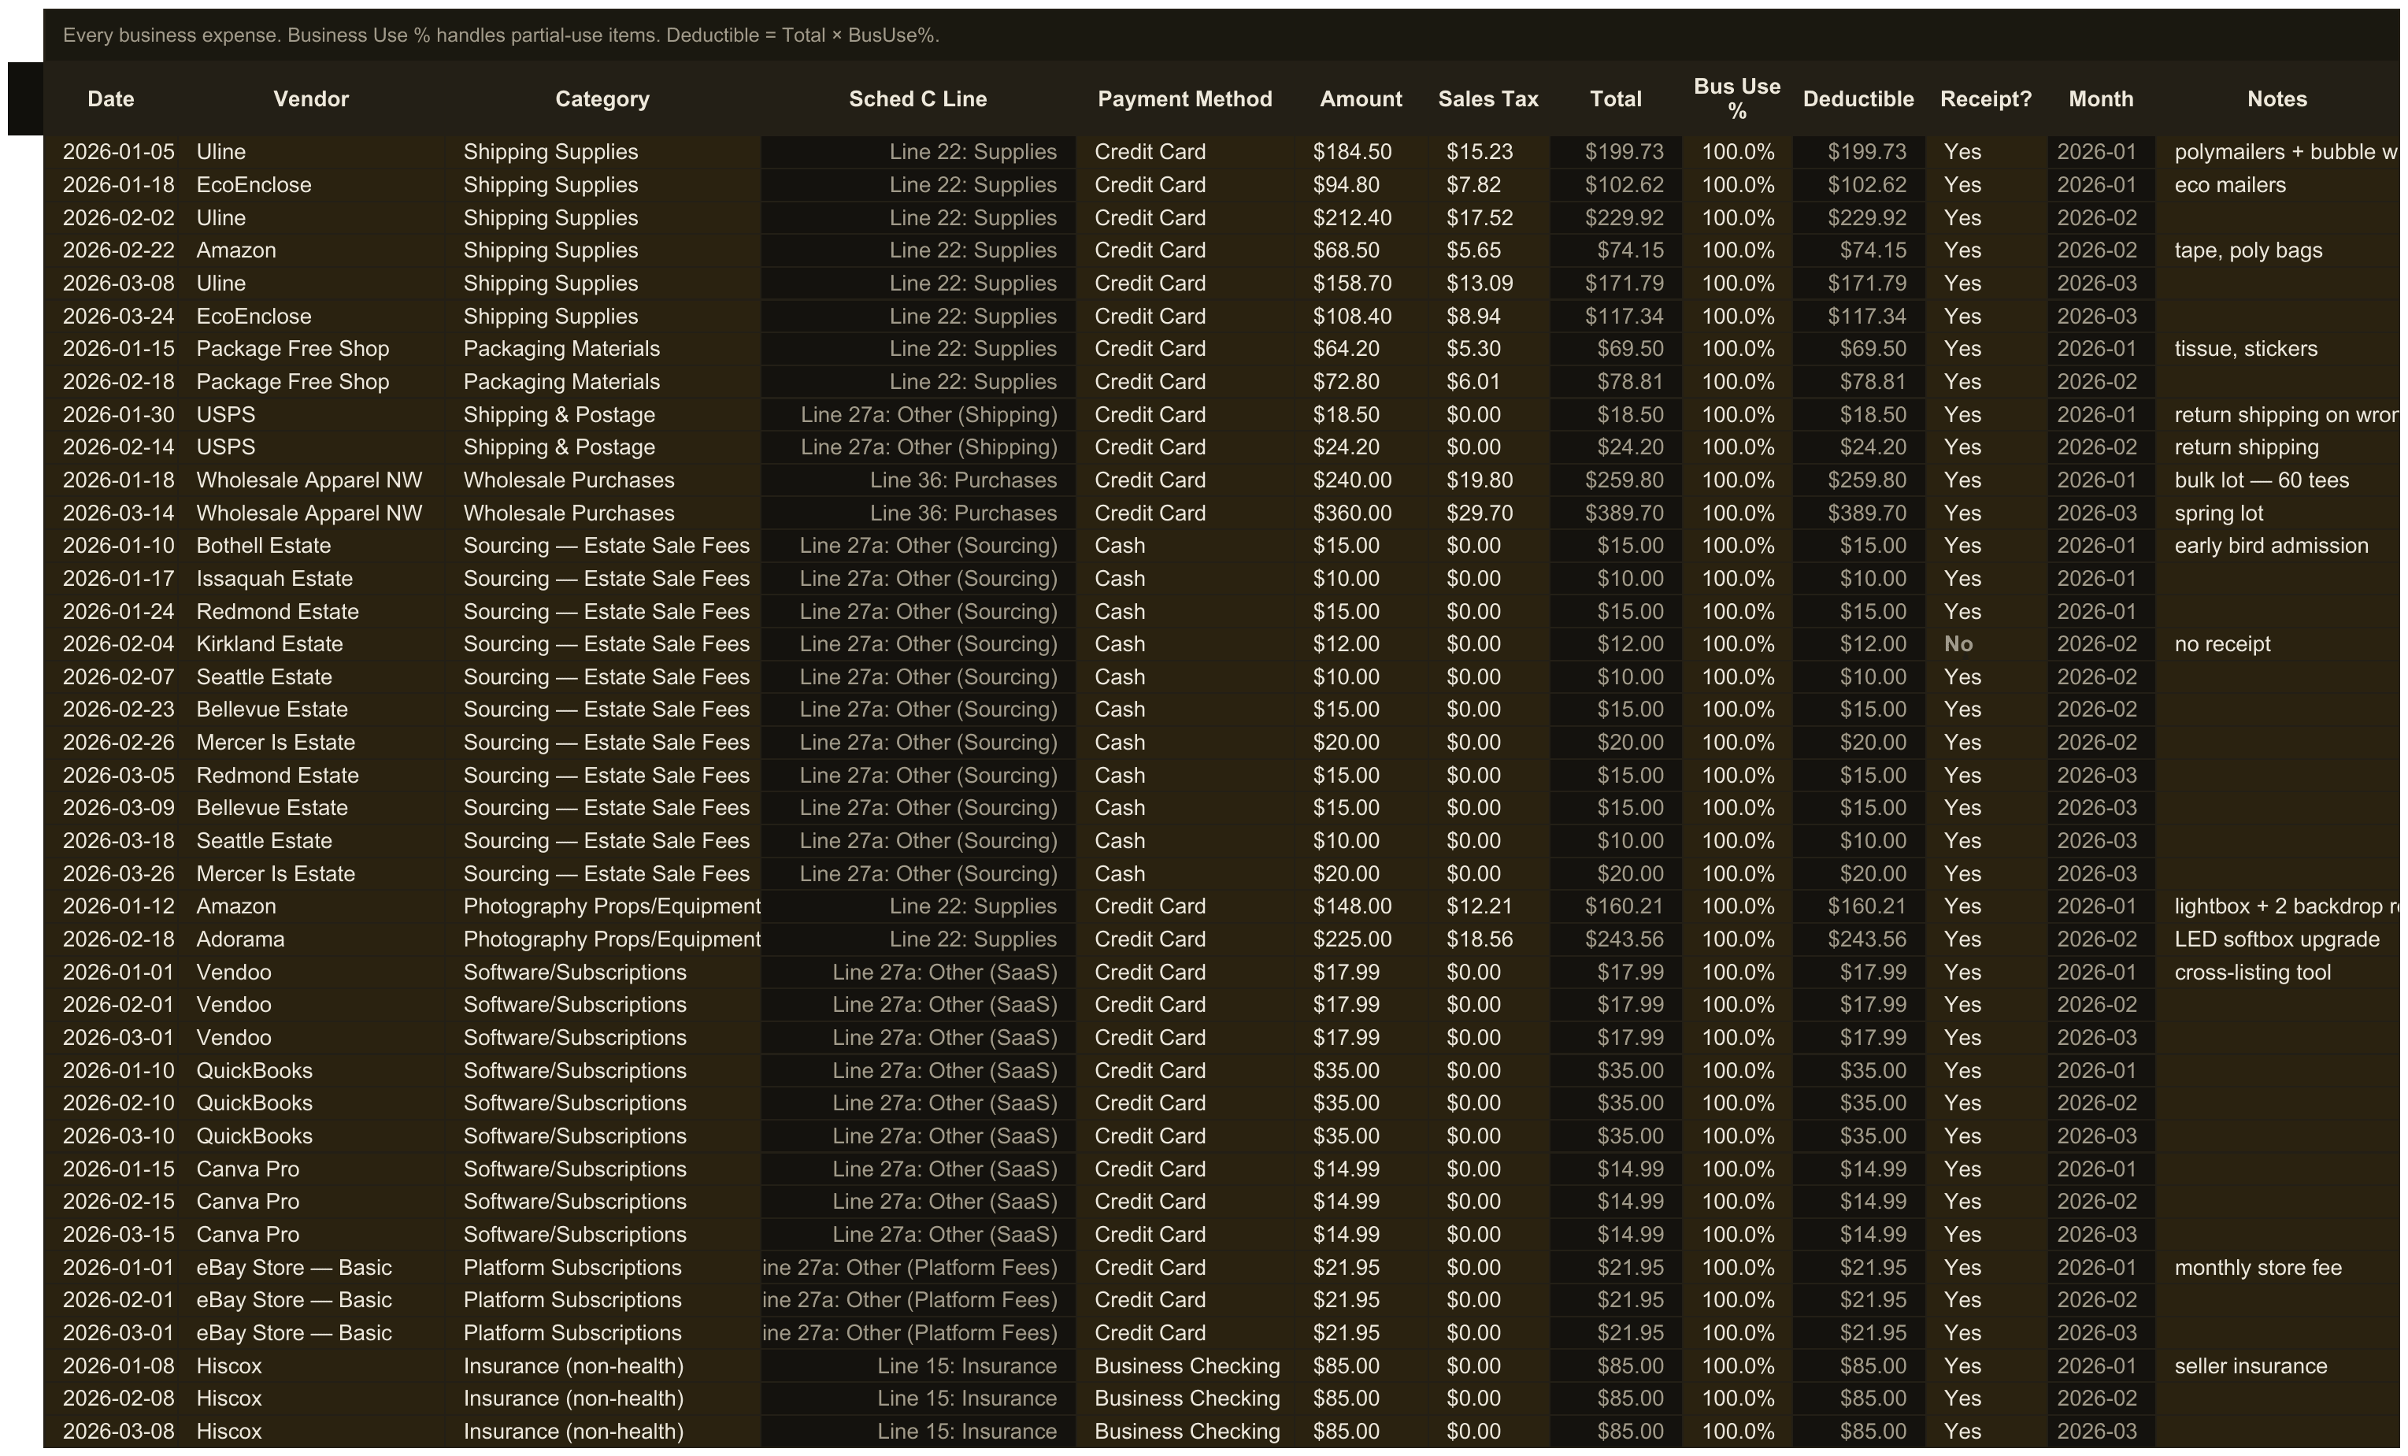Select the description note about Deductible formula
Viewport: 2408px width, 1456px height.
[502, 35]
